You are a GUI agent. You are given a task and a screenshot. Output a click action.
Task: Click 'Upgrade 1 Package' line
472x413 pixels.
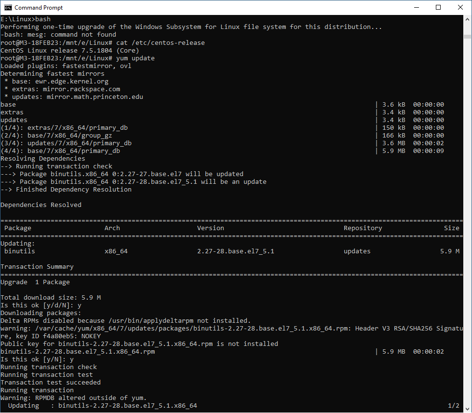[x=35, y=282]
